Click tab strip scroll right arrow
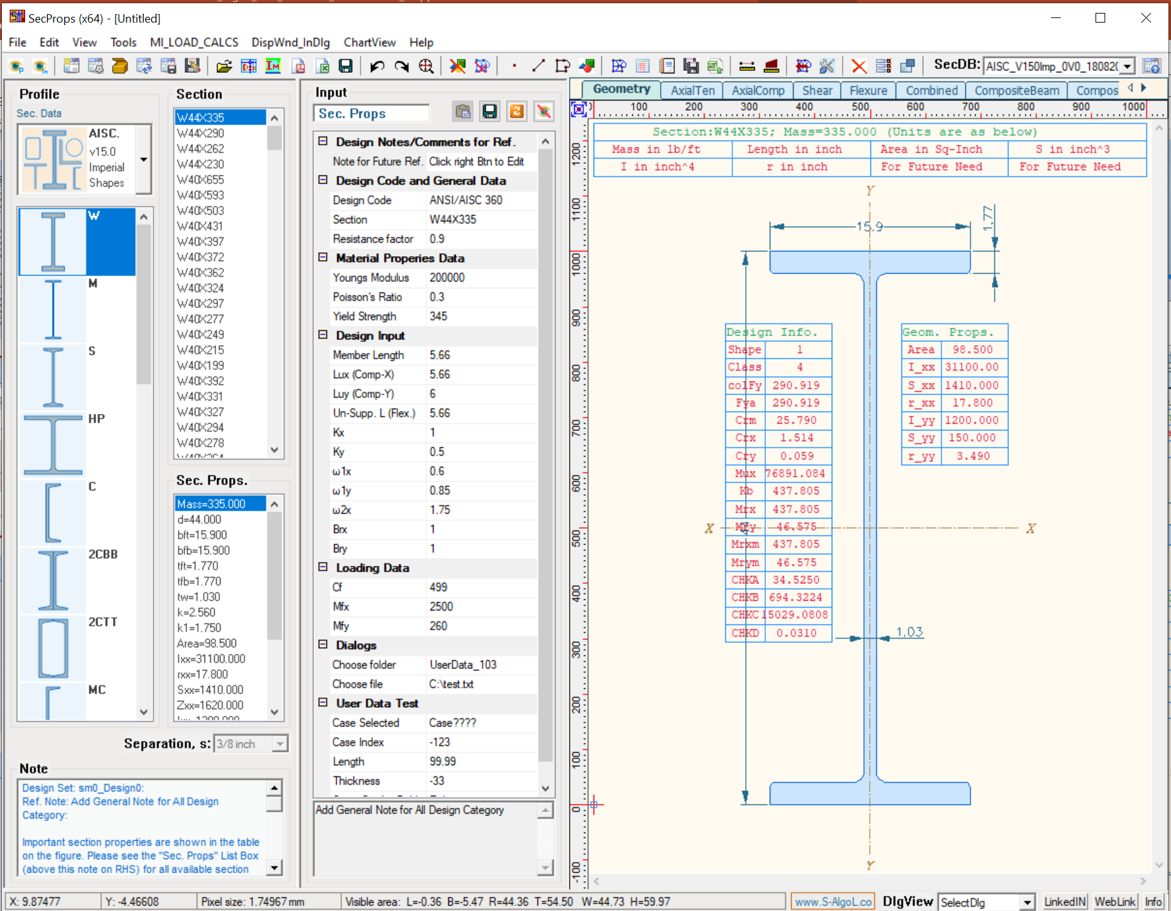Viewport: 1171px width, 911px height. (x=1144, y=88)
